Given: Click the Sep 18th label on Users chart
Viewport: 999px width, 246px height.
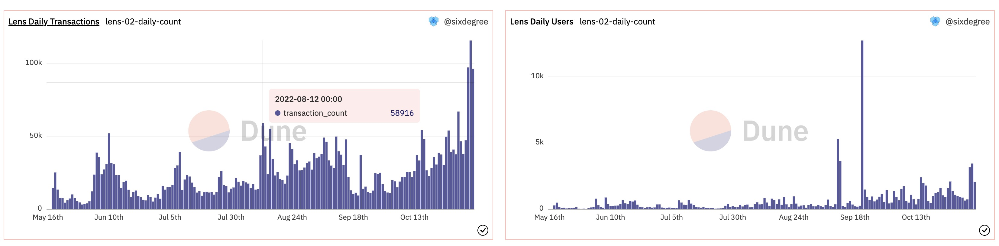Looking at the screenshot, I should click(855, 217).
